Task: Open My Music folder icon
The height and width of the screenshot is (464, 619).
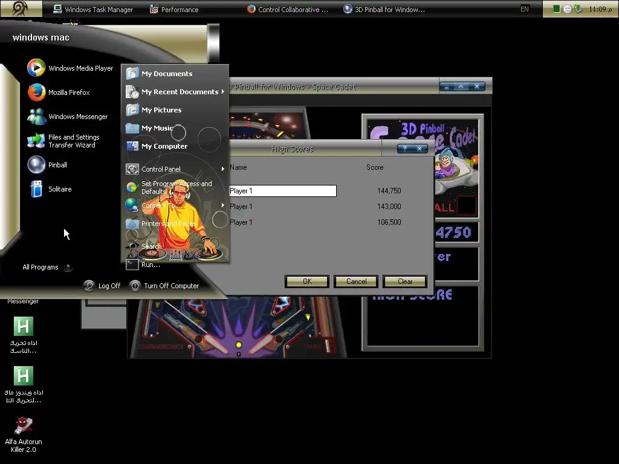Action: [132, 128]
